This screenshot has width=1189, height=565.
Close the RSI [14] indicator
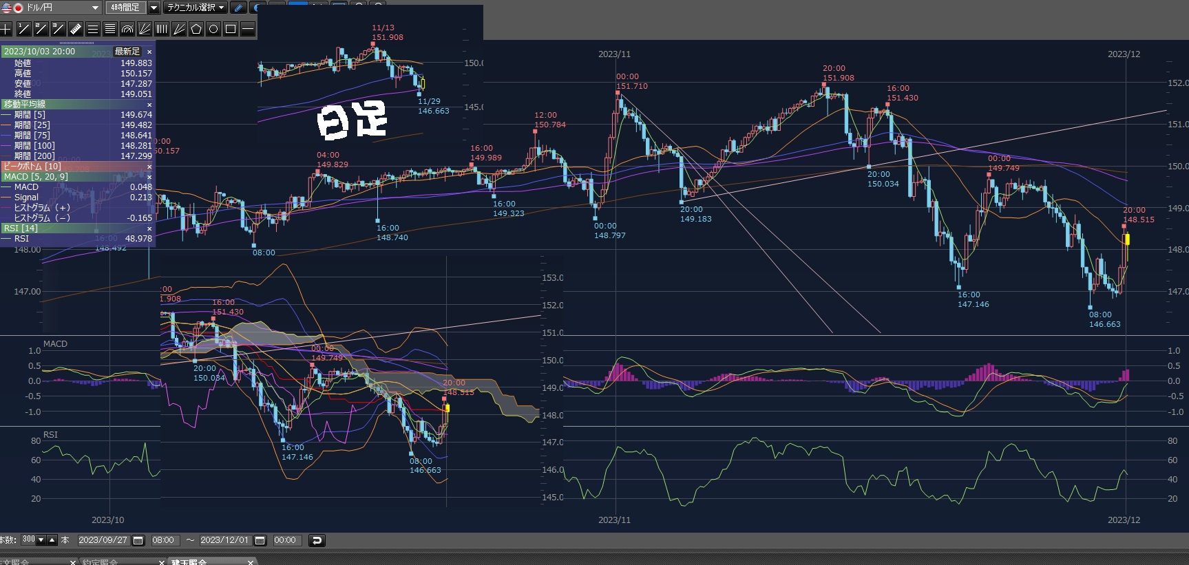[149, 228]
